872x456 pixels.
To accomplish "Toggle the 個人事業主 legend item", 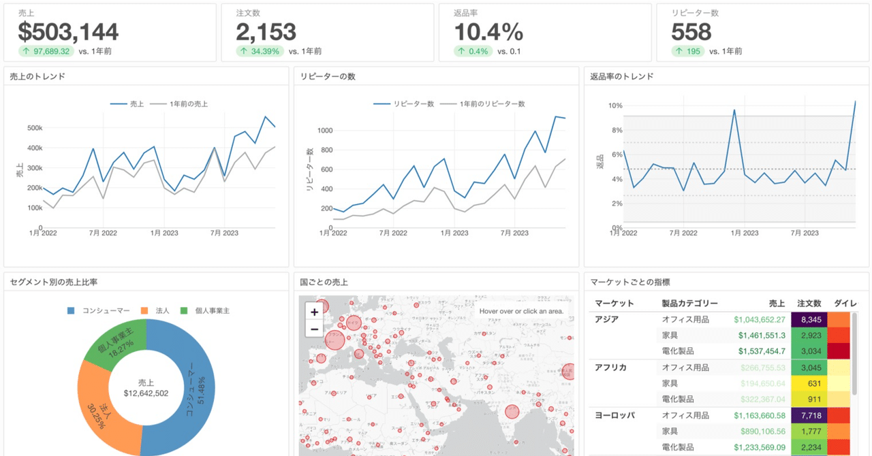I will [206, 311].
